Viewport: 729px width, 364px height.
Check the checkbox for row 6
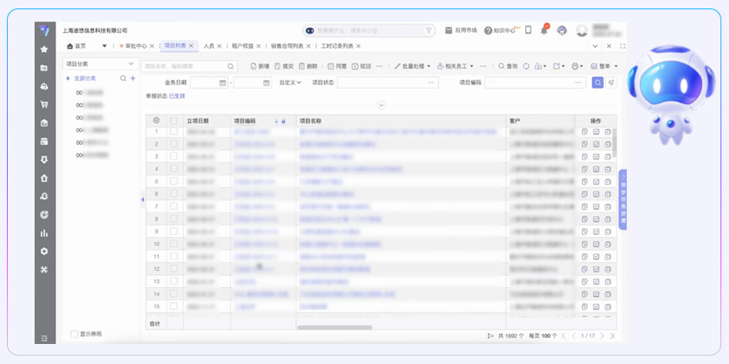(x=174, y=194)
